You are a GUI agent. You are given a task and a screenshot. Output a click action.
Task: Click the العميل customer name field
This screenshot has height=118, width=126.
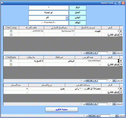(x=49, y=13)
